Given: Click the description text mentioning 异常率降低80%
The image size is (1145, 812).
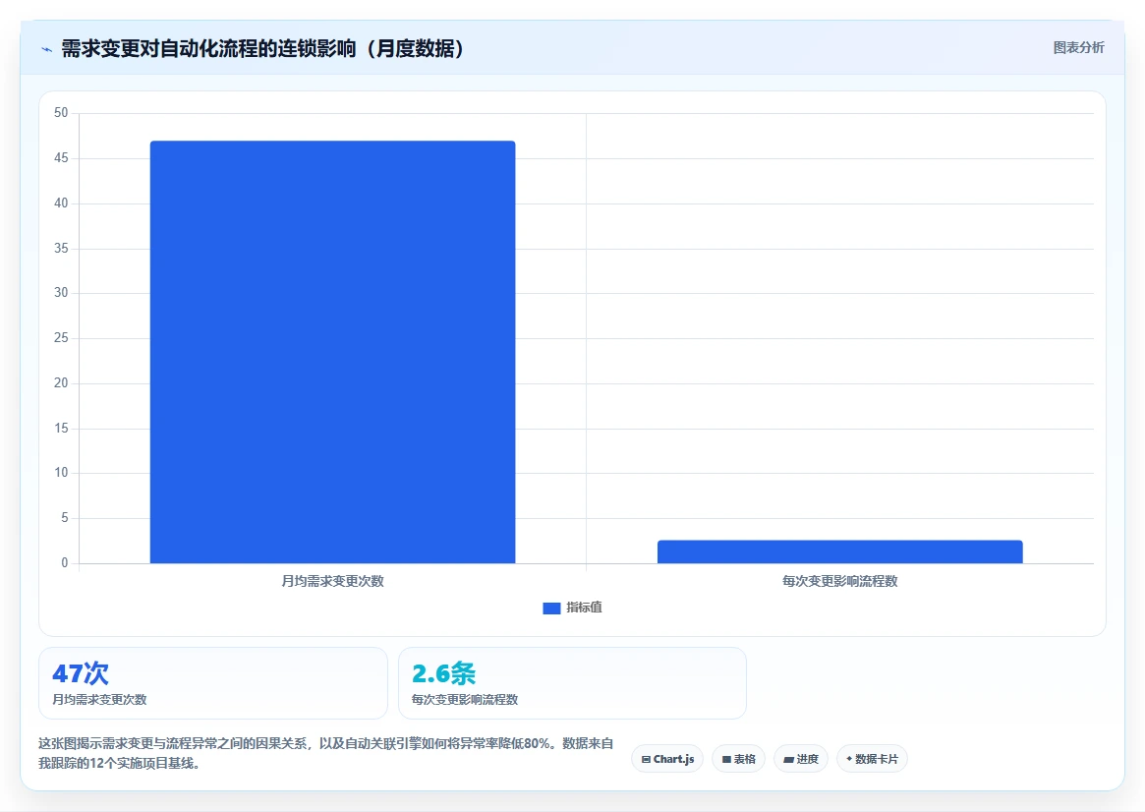Looking at the screenshot, I should (x=325, y=753).
